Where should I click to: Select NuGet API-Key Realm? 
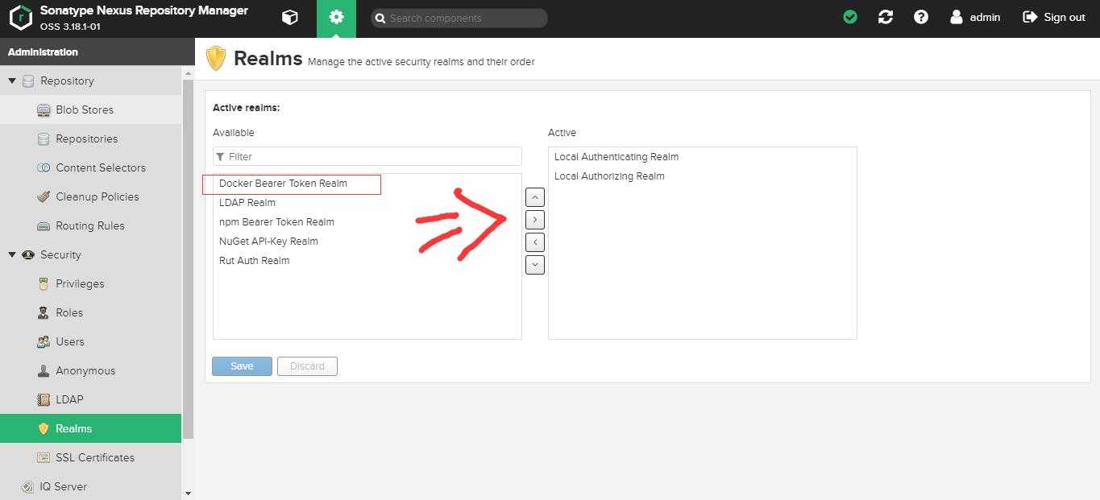(367, 242)
